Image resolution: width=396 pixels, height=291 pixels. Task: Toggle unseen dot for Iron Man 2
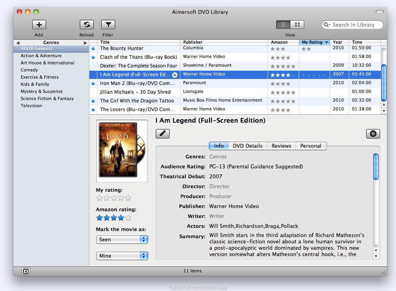tap(93, 83)
